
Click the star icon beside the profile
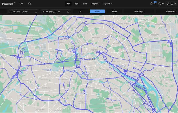pyautogui.click(x=172, y=4)
